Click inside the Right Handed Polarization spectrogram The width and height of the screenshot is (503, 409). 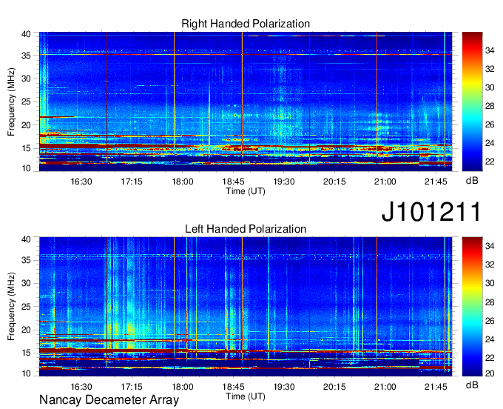point(246,102)
